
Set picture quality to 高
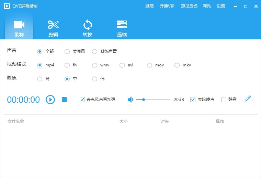(39, 79)
